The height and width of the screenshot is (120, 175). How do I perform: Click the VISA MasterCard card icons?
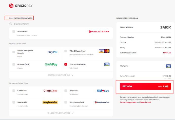(x=104, y=51)
